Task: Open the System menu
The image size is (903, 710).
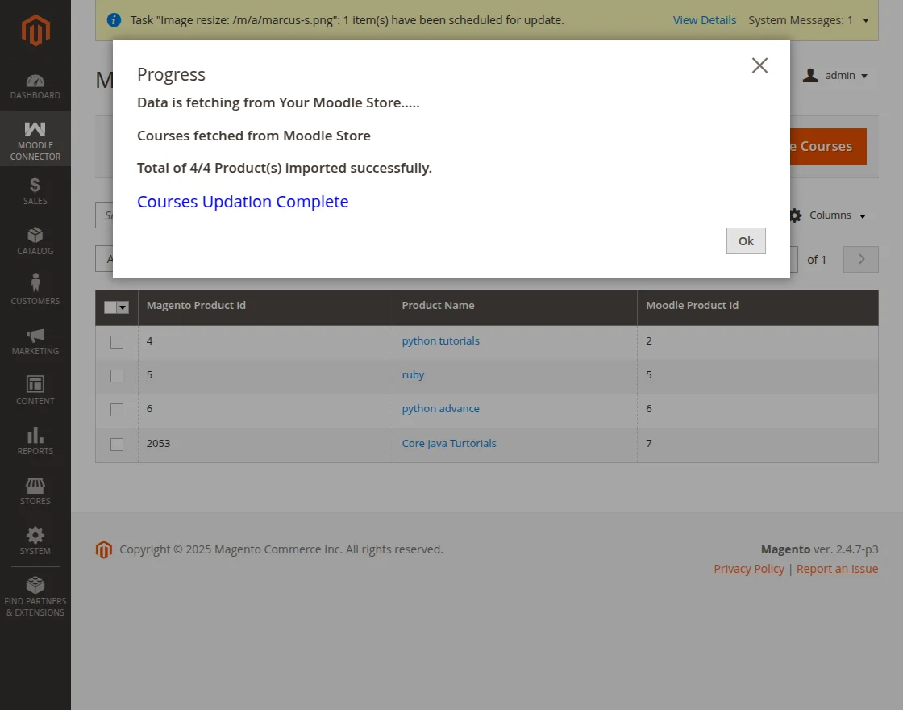Action: pyautogui.click(x=35, y=541)
